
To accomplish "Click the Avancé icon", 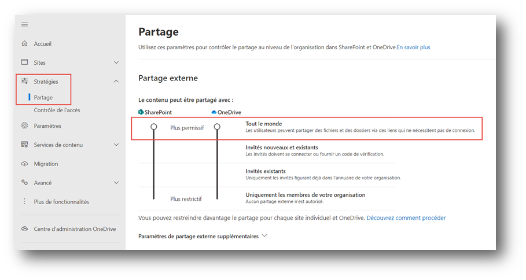I will pyautogui.click(x=24, y=182).
